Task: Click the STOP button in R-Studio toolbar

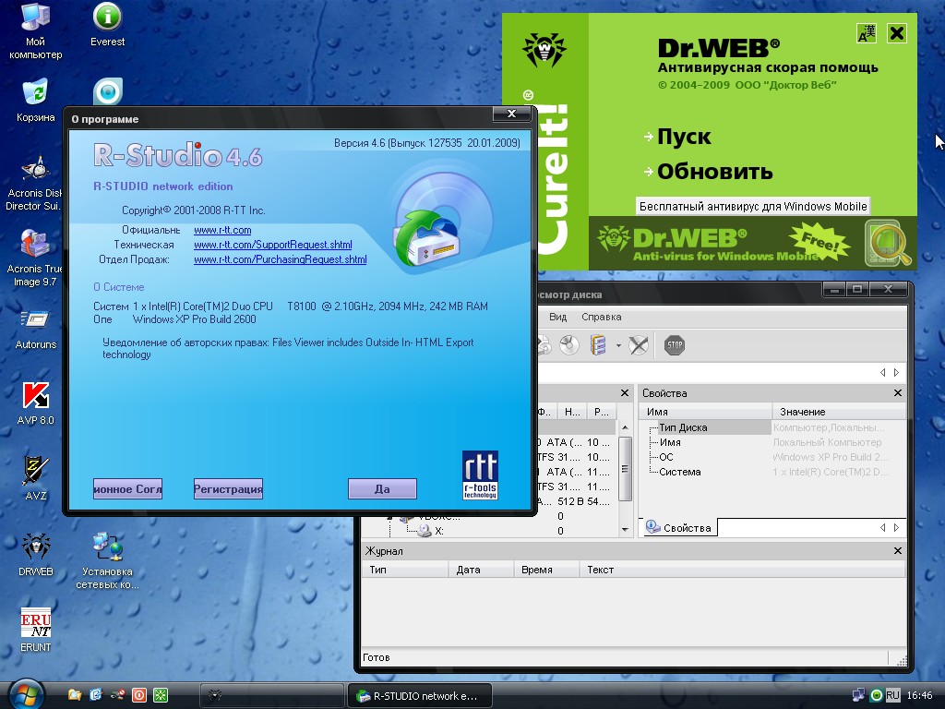Action: click(675, 345)
